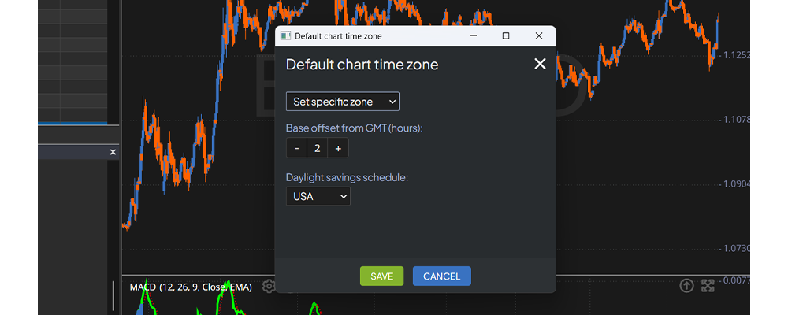Cancel the time zone dialog
The width and height of the screenshot is (788, 315).
coord(442,276)
